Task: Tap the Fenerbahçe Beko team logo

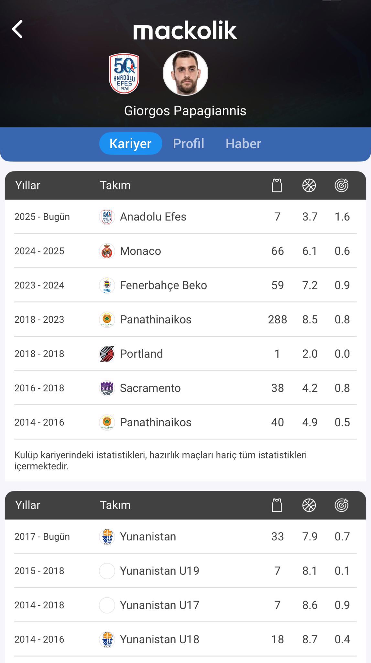Action: point(107,286)
